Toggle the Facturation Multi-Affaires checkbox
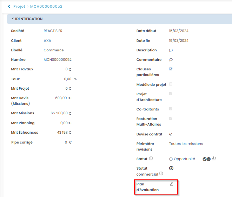The width and height of the screenshot is (232, 197). point(171,119)
